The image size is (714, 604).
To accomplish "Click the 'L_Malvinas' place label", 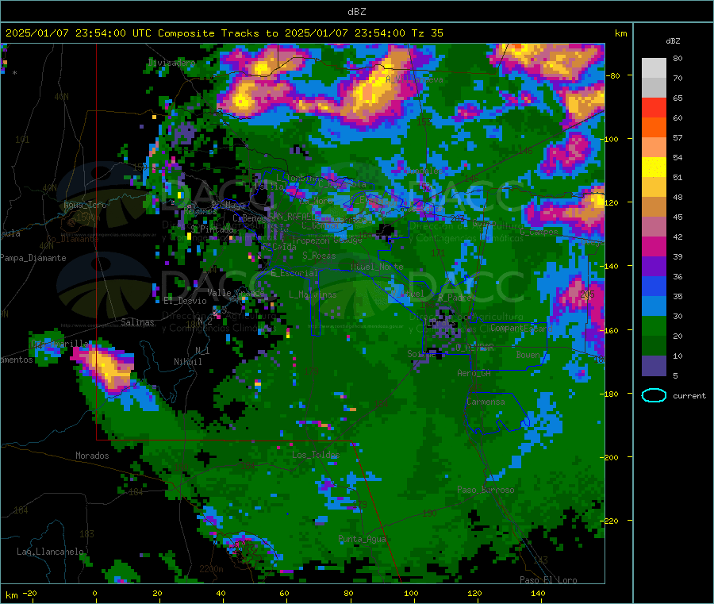I will 313,294.
